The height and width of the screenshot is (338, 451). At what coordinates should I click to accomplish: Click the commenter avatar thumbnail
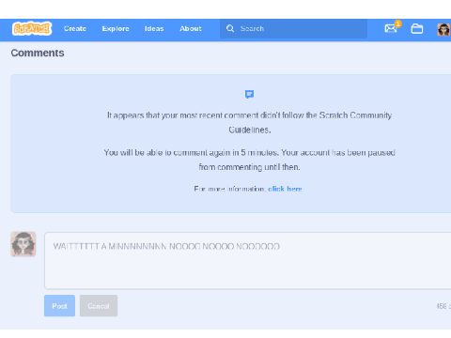coord(23,244)
